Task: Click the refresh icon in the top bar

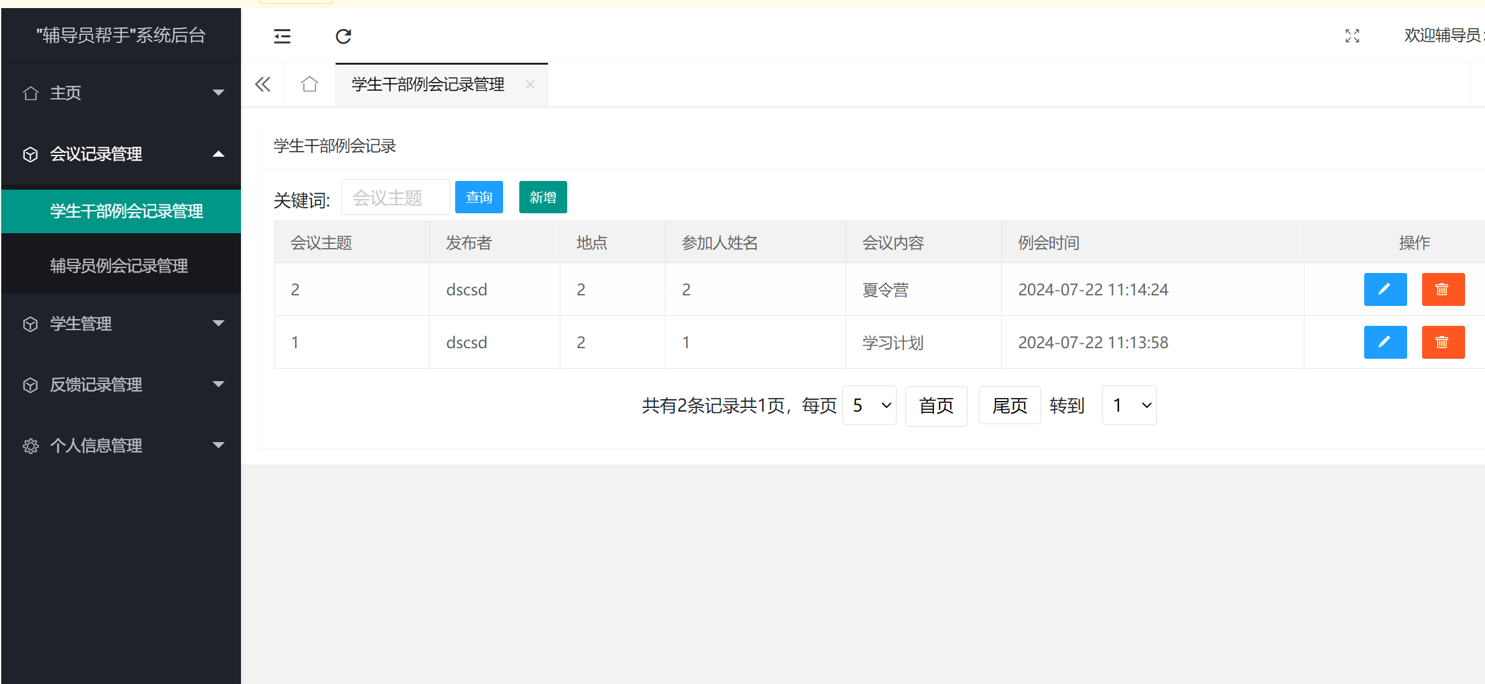Action: tap(343, 36)
